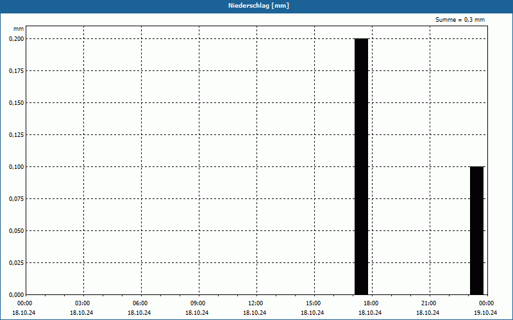Click the 19.10.24 date label
The width and height of the screenshot is (513, 320).
(x=485, y=312)
